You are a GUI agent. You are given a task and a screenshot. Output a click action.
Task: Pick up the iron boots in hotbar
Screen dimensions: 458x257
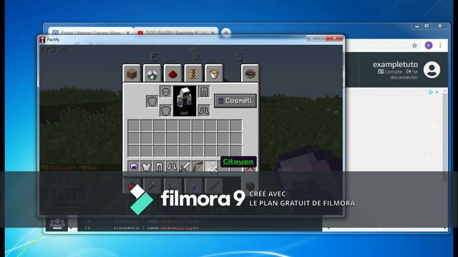coord(172,166)
